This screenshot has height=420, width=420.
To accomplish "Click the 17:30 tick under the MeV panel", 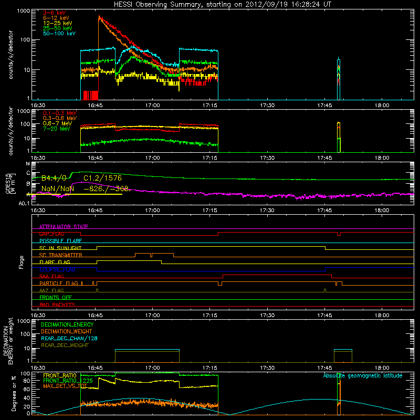I will [x=267, y=158].
